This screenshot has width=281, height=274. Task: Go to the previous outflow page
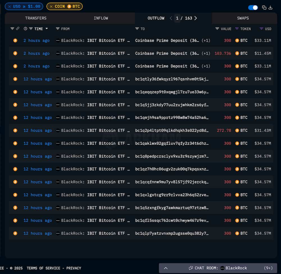tap(171, 18)
